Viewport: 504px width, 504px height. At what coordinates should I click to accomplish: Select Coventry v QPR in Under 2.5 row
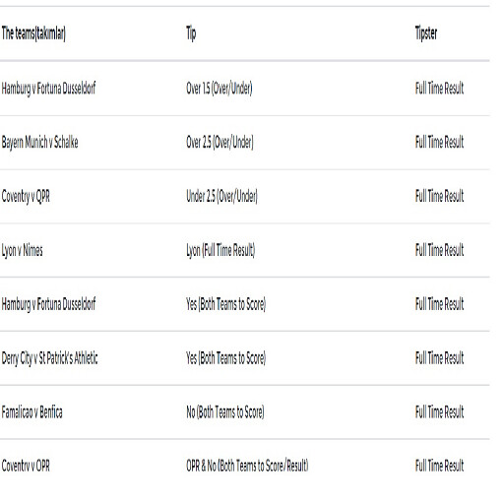[x=26, y=197]
